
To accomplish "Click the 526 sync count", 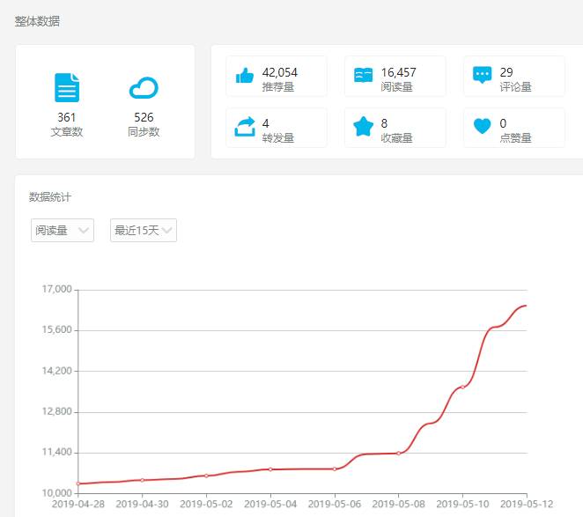I will coord(144,117).
